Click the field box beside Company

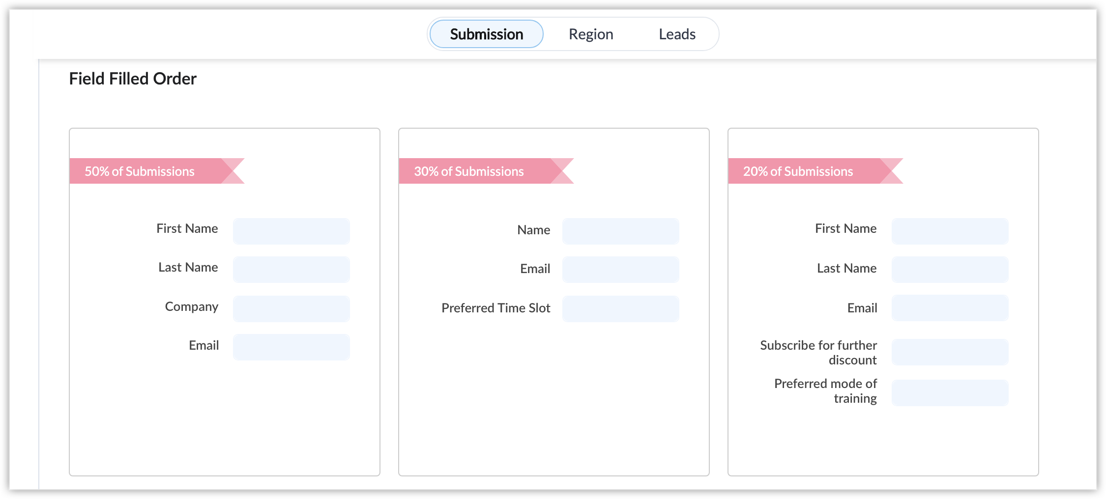pyautogui.click(x=291, y=309)
